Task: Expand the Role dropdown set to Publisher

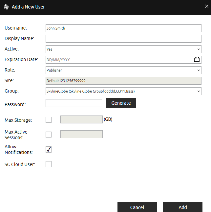Action: pos(123,70)
